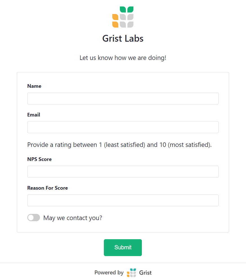Click the Name field label
This screenshot has width=246, height=280.
pyautogui.click(x=34, y=86)
